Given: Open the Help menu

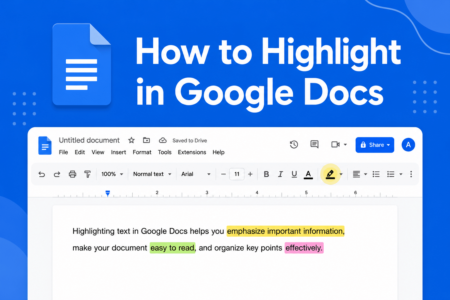Looking at the screenshot, I should pyautogui.click(x=219, y=152).
